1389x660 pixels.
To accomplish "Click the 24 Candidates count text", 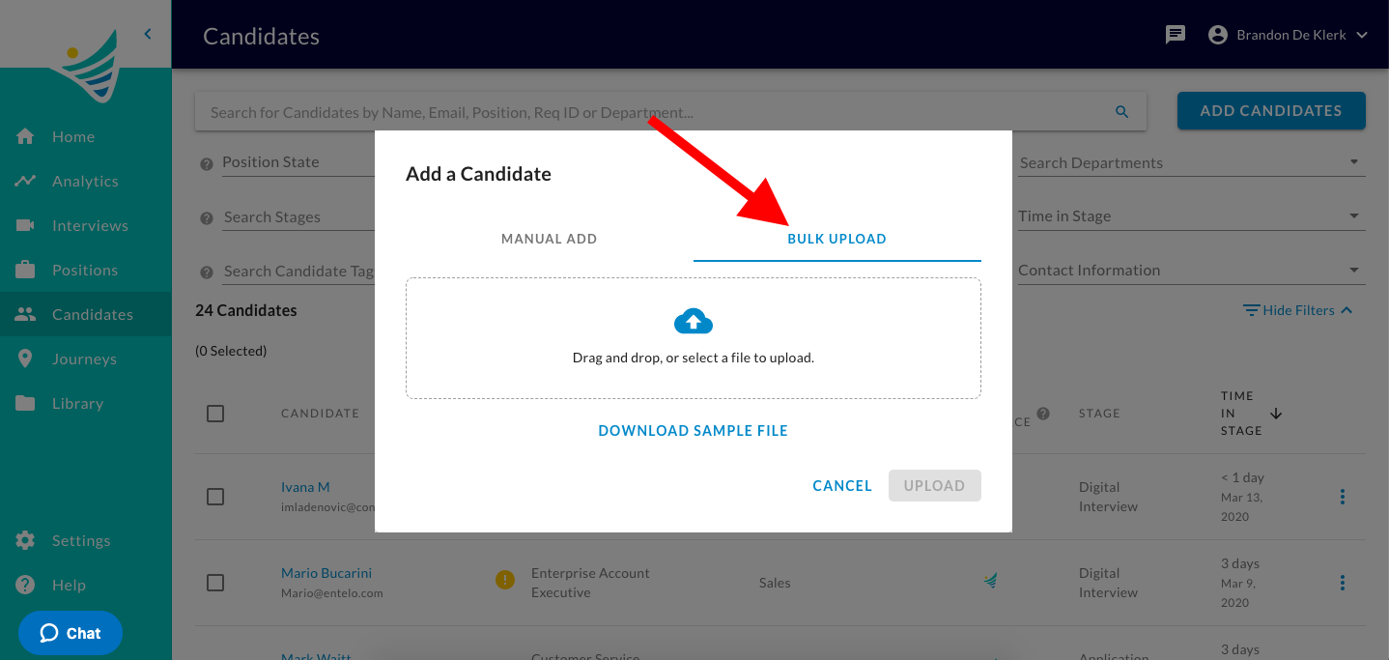I will tap(246, 310).
